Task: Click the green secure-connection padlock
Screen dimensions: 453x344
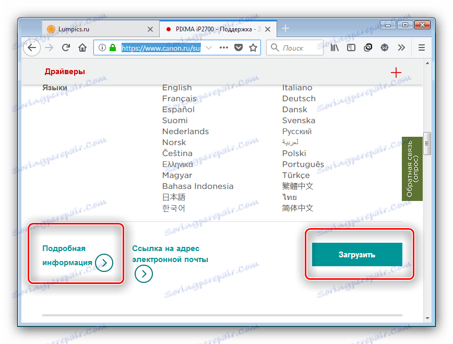Action: [x=113, y=48]
